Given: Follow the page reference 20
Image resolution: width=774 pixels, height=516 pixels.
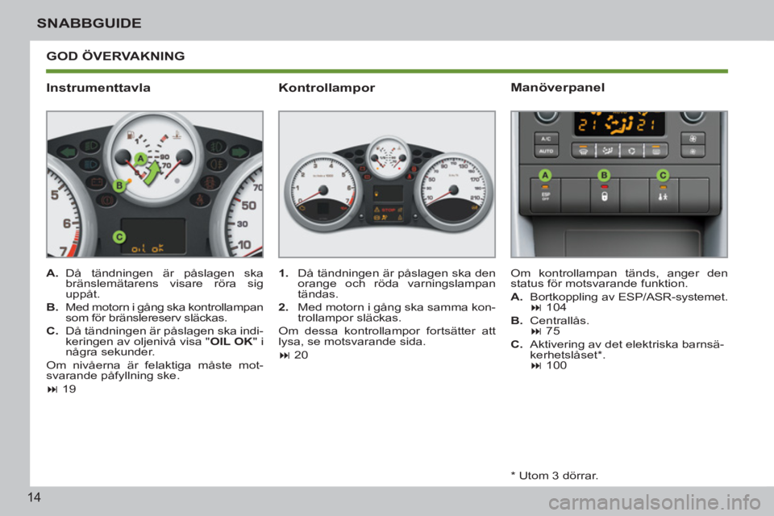Looking at the screenshot, I should coord(301,355).
